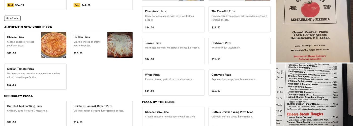
Task: Pick The Parasiliti Pizza item
Action: pyautogui.click(x=240, y=19)
